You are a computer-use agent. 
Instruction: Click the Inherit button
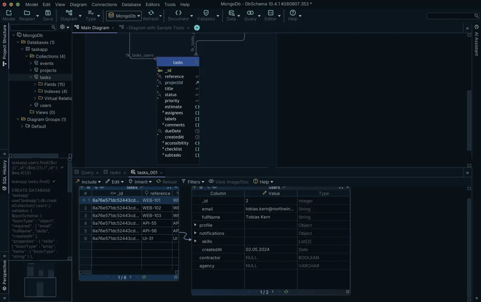(140, 182)
